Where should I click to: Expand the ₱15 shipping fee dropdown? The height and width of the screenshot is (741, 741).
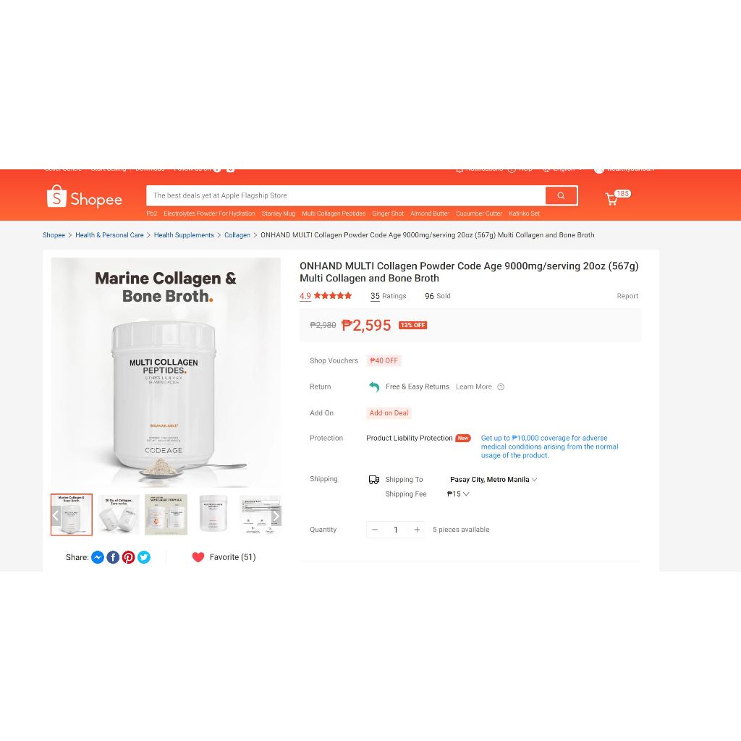458,494
